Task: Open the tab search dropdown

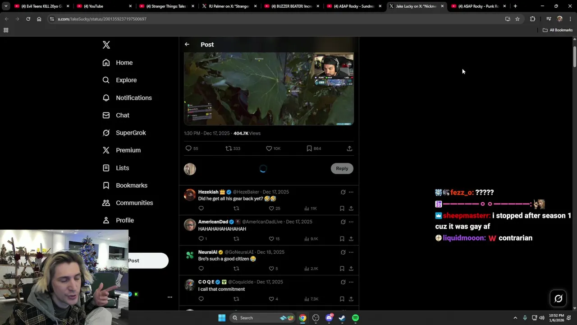Action: 6,6
